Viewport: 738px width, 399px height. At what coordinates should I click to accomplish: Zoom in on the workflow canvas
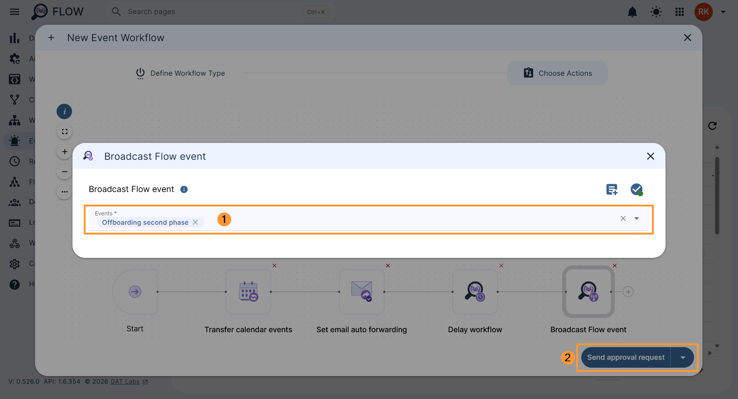coord(65,151)
